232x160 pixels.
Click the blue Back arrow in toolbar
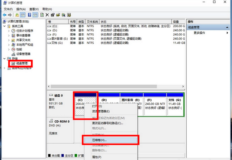point(4,15)
